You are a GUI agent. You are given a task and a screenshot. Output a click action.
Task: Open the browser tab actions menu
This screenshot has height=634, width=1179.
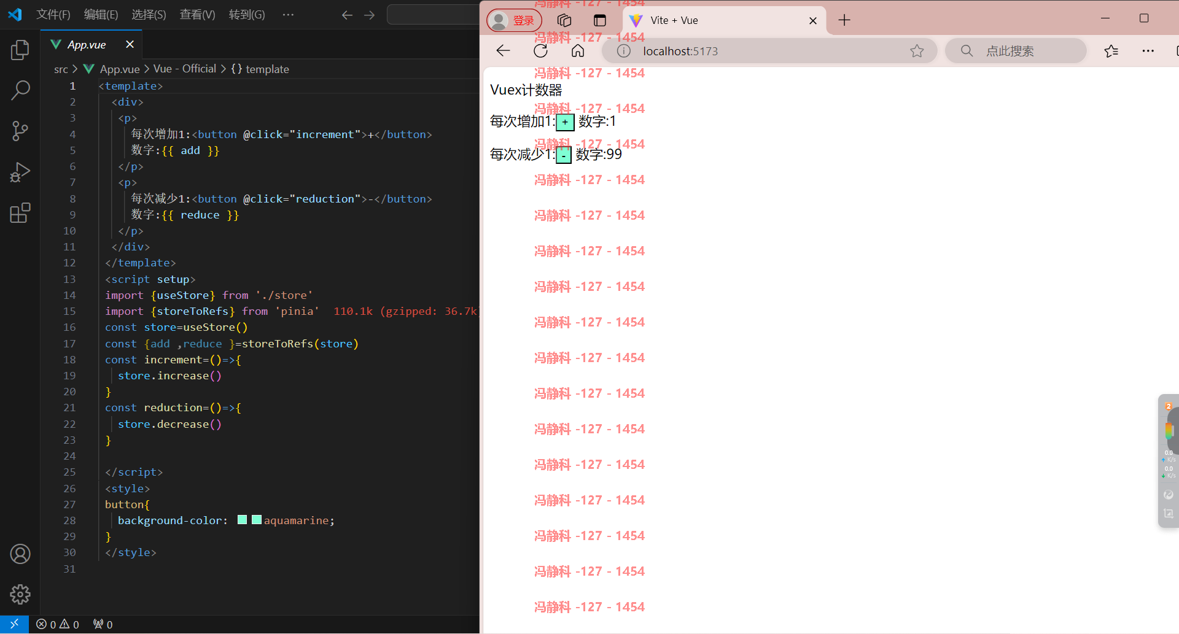(600, 20)
